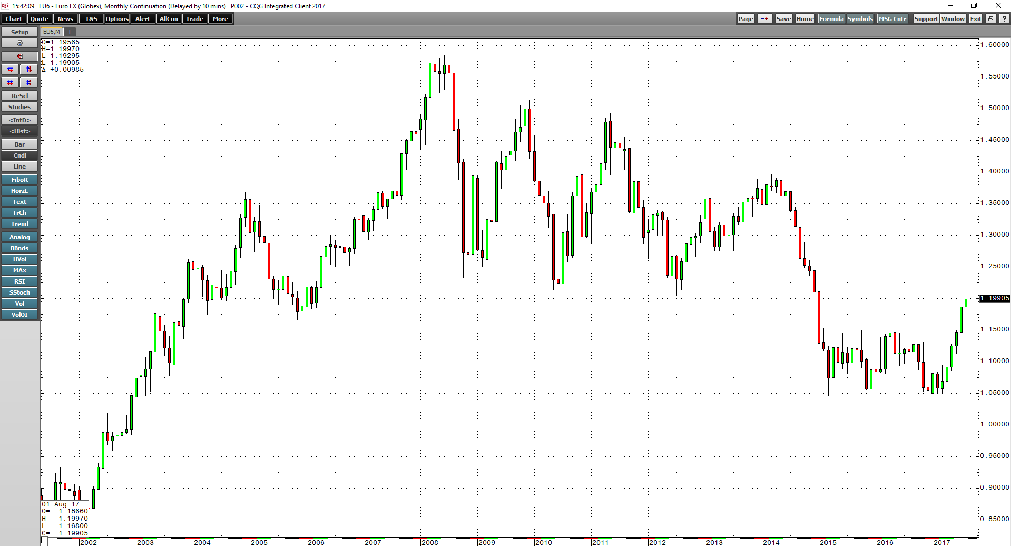The image size is (1011, 546).
Task: Expand the More applications menu
Action: tap(220, 19)
